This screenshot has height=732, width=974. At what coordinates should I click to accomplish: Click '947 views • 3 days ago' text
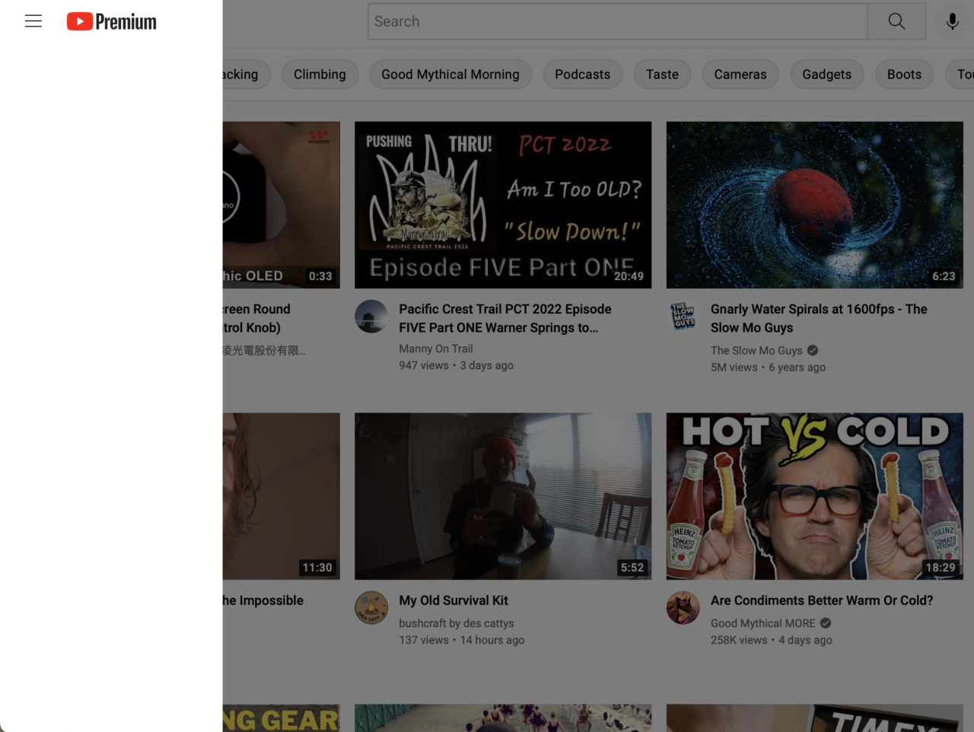[x=457, y=365]
